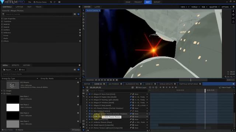Toggle visibility of Klingon D7 Windows layer

[90, 103]
